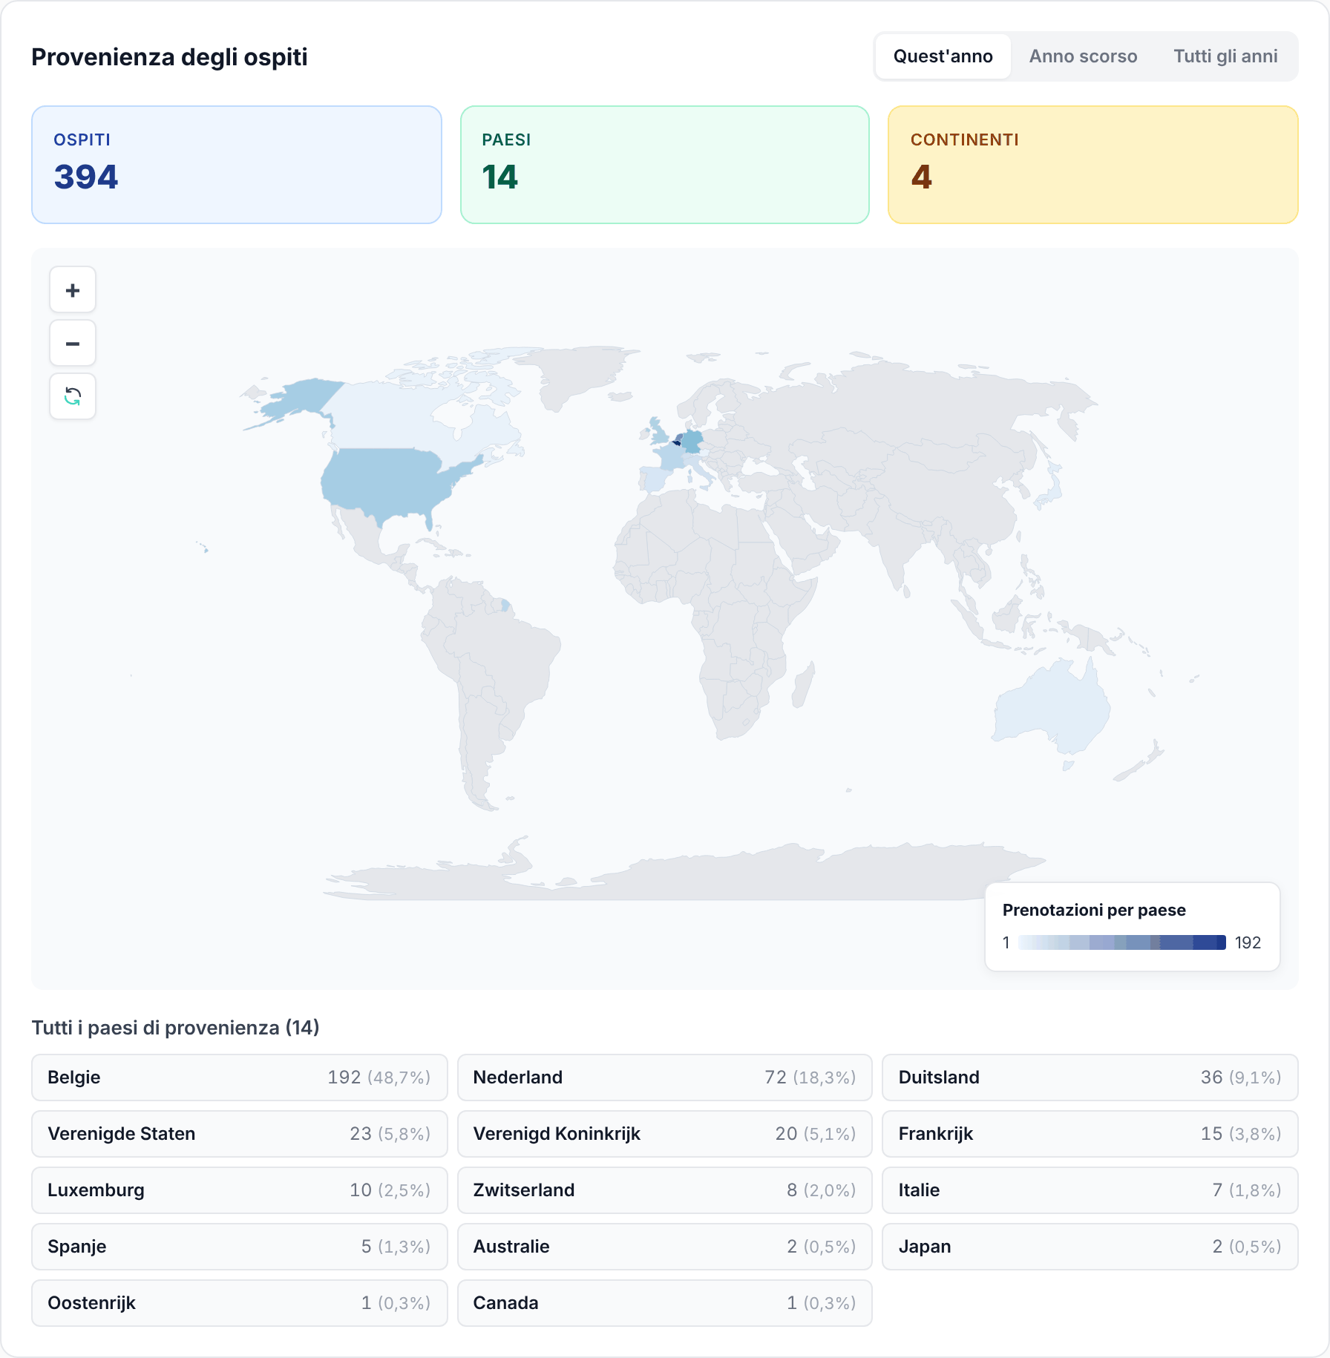Reset the map view with the refresh icon

coord(73,397)
